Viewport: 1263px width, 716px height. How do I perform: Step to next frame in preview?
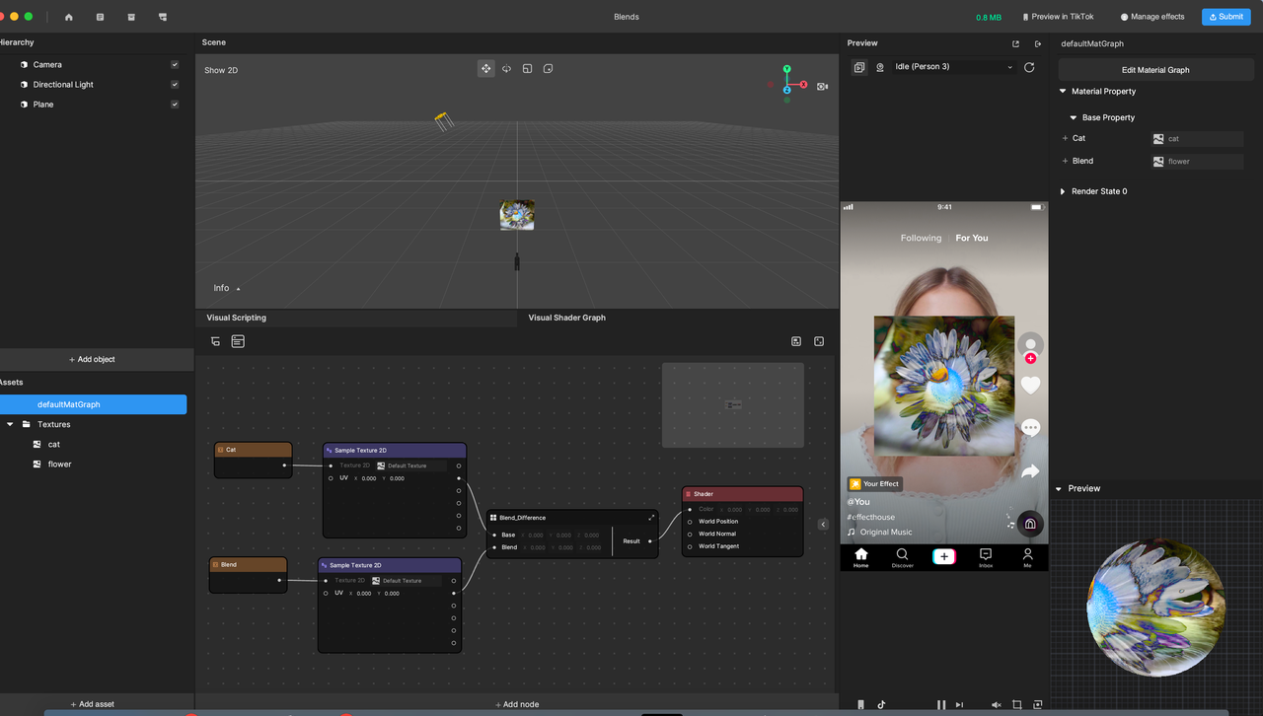click(959, 704)
